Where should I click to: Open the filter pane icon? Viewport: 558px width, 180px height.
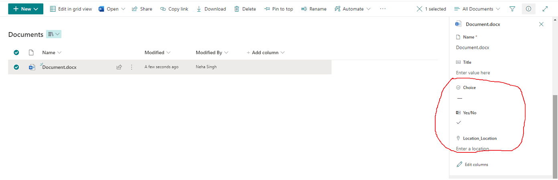[x=512, y=9]
